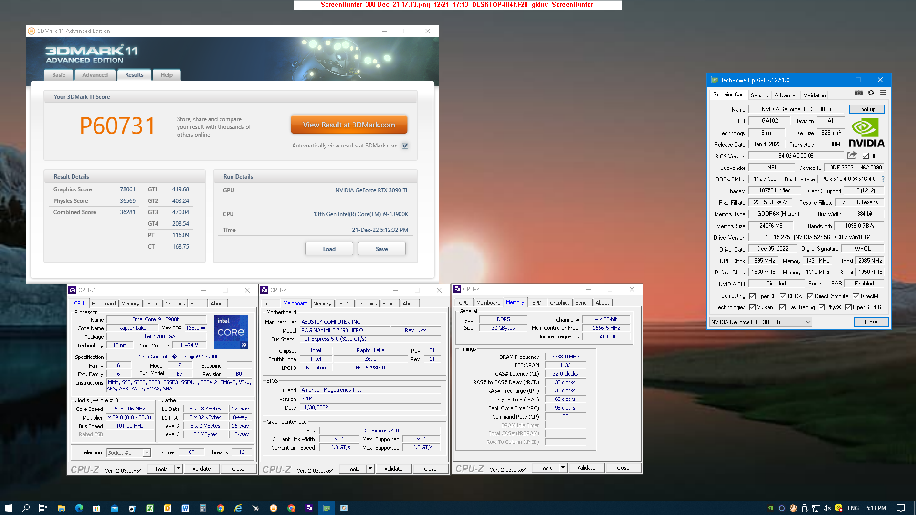The image size is (916, 515).
Task: Click the GPU name field in GPU-Z
Action: click(796, 109)
